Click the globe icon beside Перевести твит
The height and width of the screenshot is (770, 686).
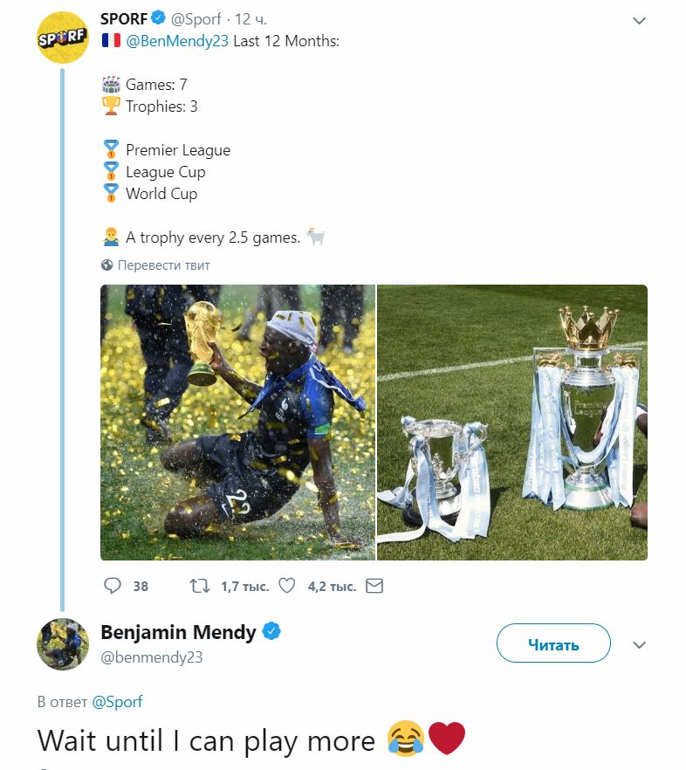tap(107, 265)
